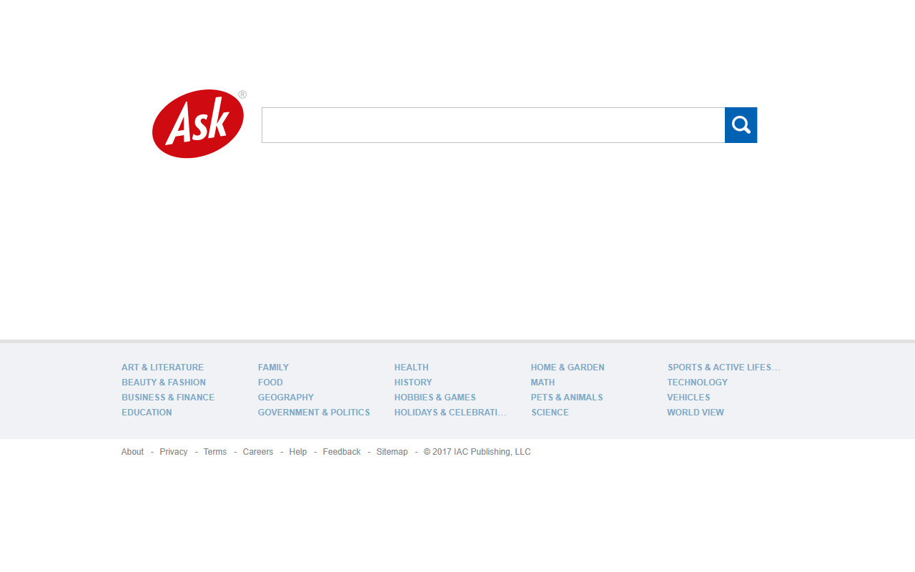Click the magnifying glass search button
The height and width of the screenshot is (572, 915).
pos(741,125)
